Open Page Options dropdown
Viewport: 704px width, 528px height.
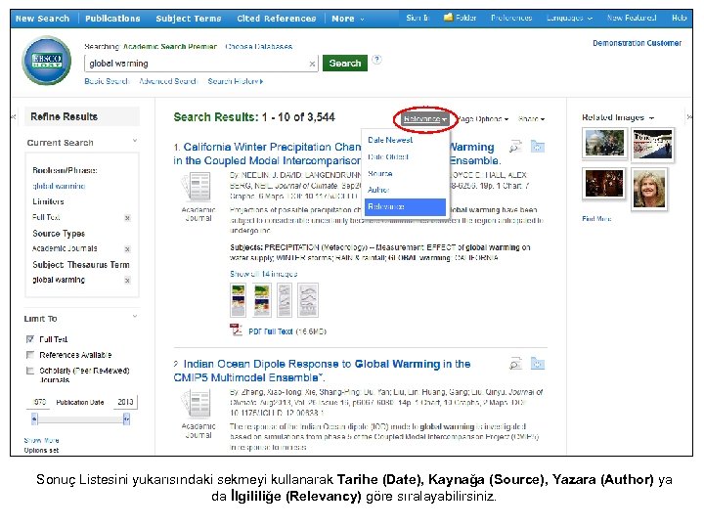(x=483, y=119)
